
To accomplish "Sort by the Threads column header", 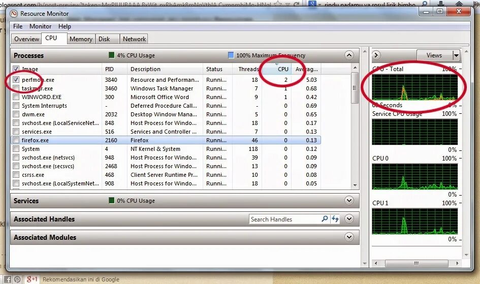I will 248,69.
